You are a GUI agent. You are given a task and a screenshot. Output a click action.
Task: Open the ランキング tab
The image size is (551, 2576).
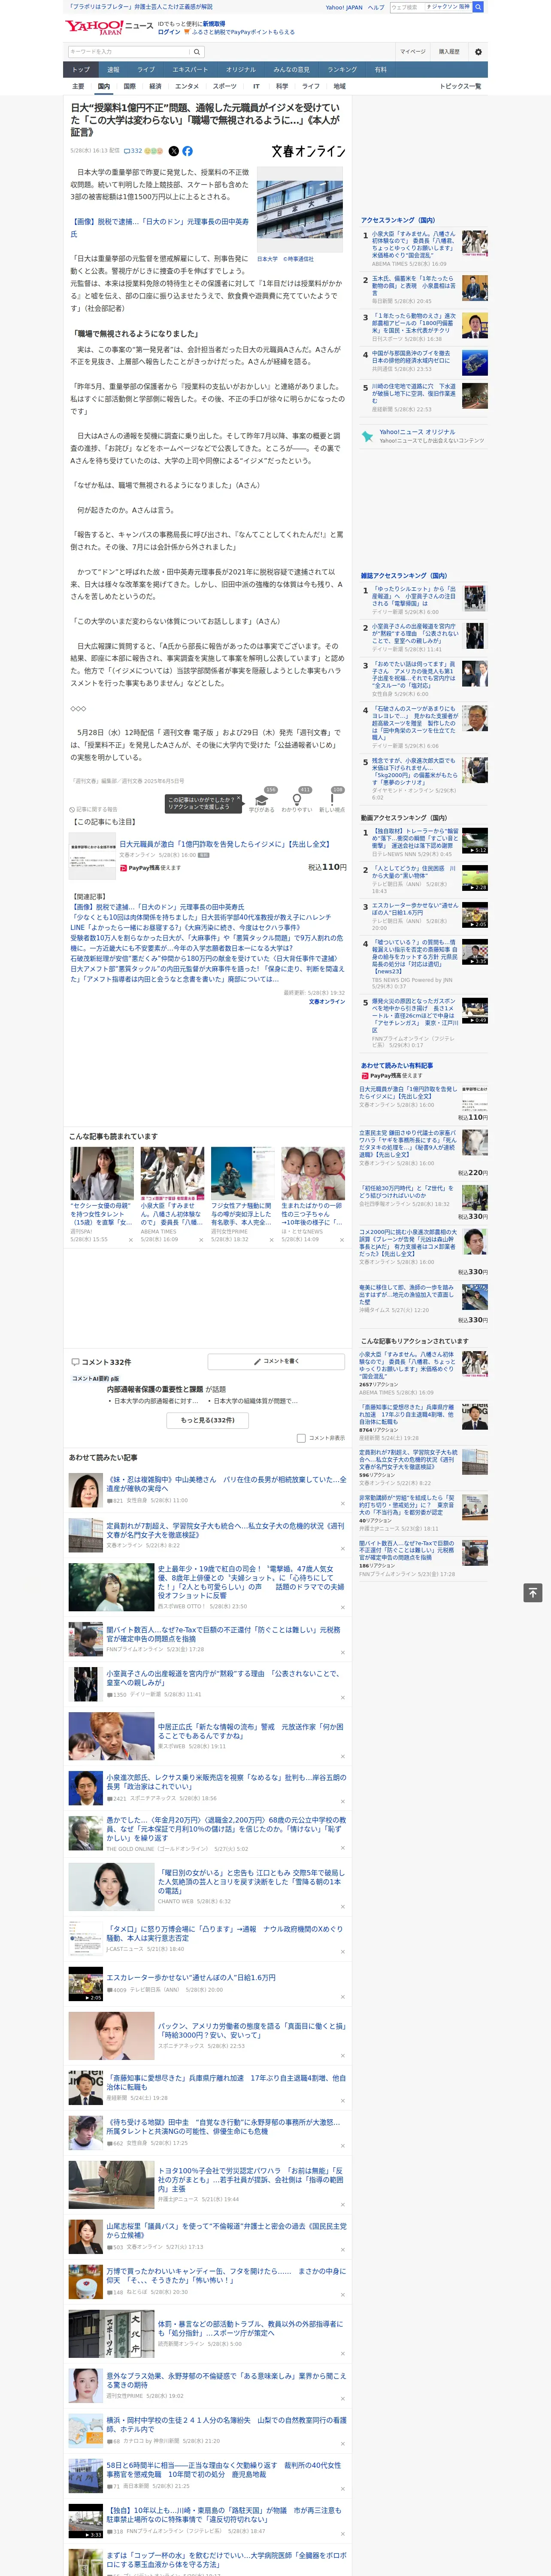tap(342, 70)
